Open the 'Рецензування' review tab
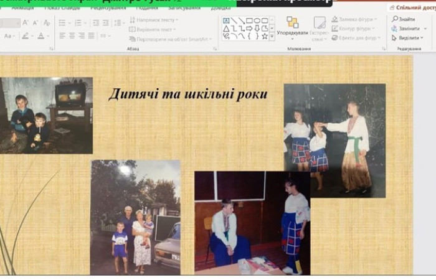436x280 pixels. point(108,8)
